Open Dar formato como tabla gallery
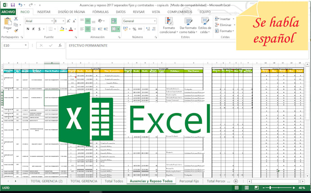Image resolution: width=311 pixels, height=193 pixels. [188, 26]
